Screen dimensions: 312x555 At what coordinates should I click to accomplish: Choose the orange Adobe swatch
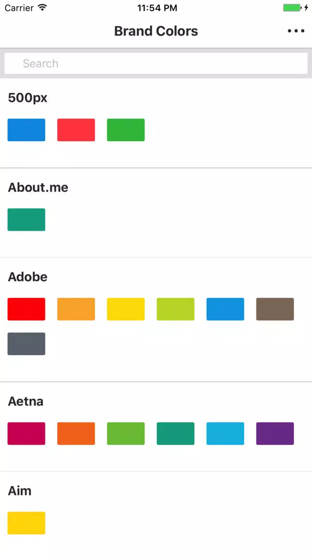tap(76, 309)
